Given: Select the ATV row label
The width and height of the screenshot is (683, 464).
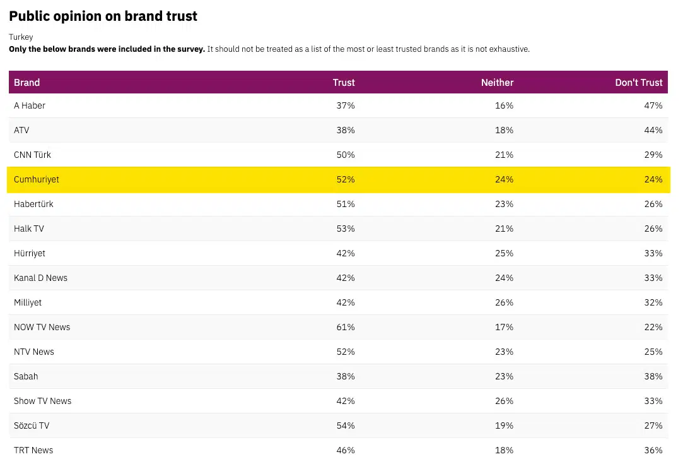Looking at the screenshot, I should [x=21, y=130].
